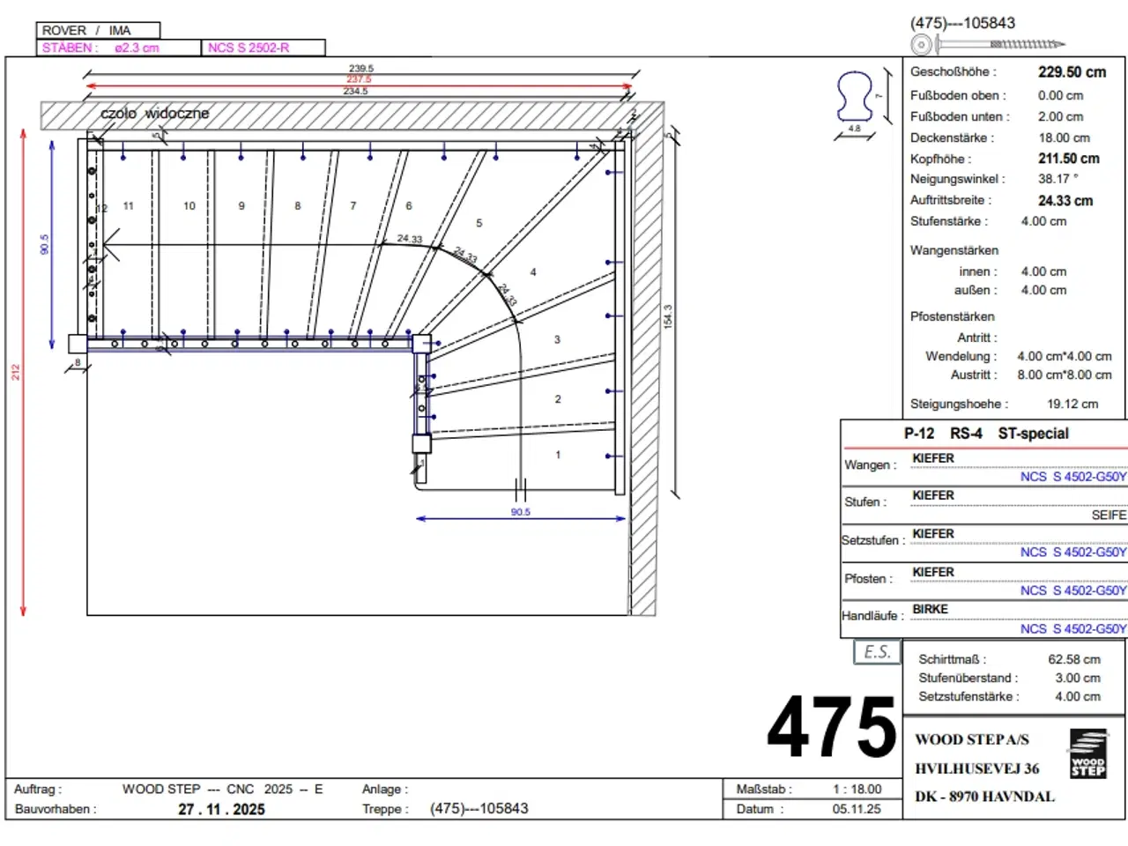The width and height of the screenshot is (1128, 846).
Task: Click the screw icon beside order number
Action: coord(991,44)
